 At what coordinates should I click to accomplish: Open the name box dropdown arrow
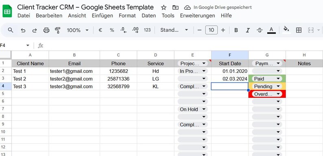tap(28, 45)
